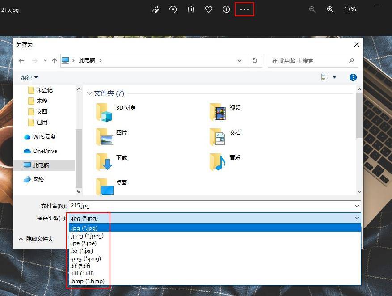
Task: Open the 3D 对象 folder
Action: pyautogui.click(x=116, y=112)
